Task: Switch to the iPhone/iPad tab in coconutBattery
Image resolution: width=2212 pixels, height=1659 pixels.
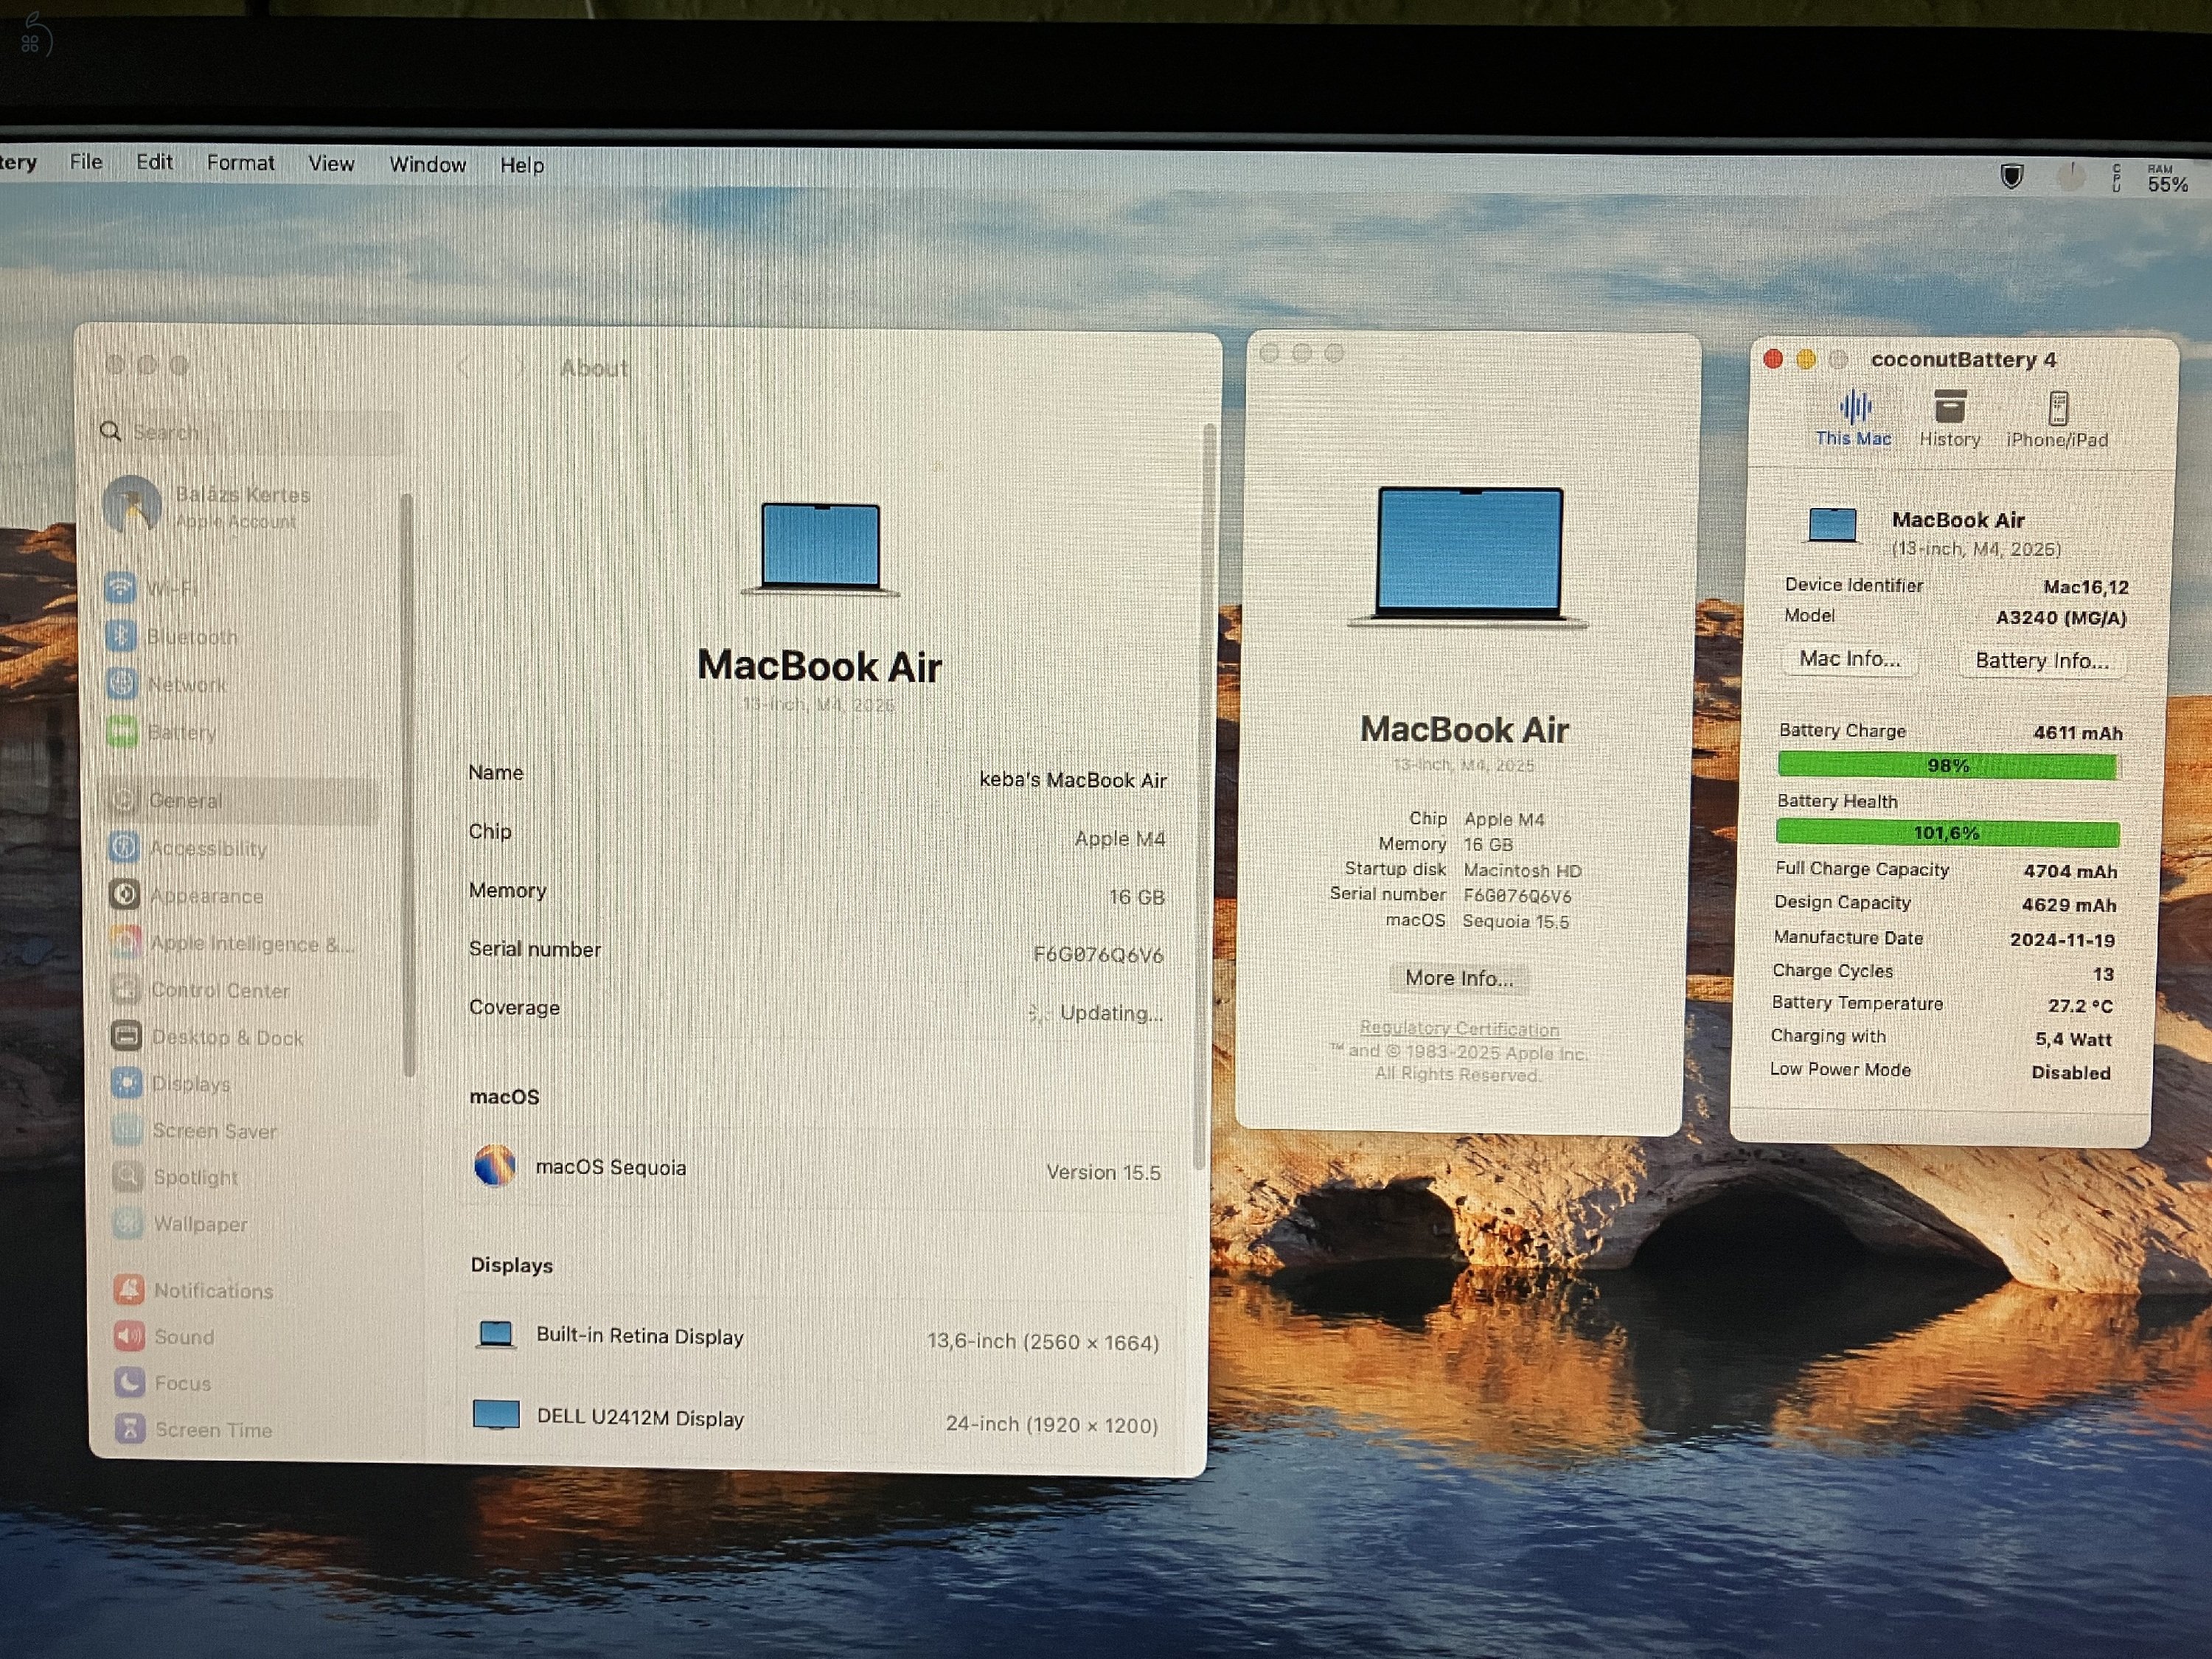Action: point(2056,420)
